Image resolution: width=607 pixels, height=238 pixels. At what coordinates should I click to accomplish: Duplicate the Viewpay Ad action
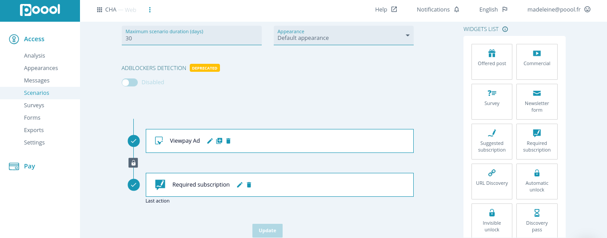(x=219, y=141)
